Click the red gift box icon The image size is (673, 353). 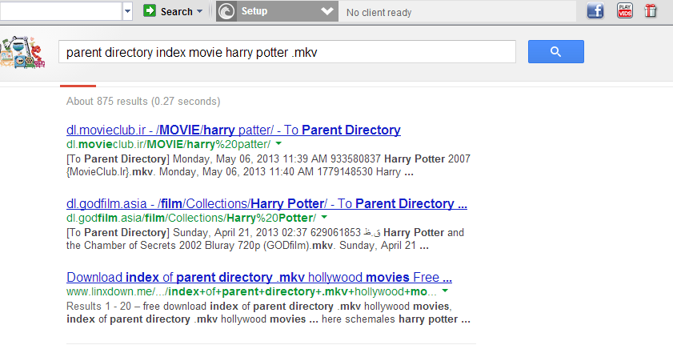tap(651, 10)
